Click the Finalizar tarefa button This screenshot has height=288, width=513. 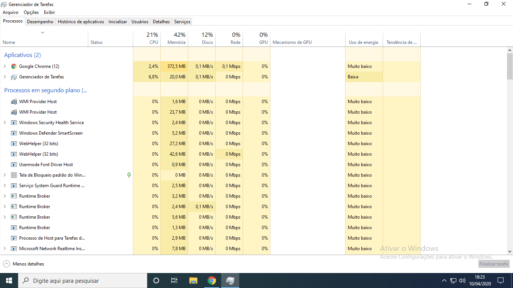tap(494, 264)
